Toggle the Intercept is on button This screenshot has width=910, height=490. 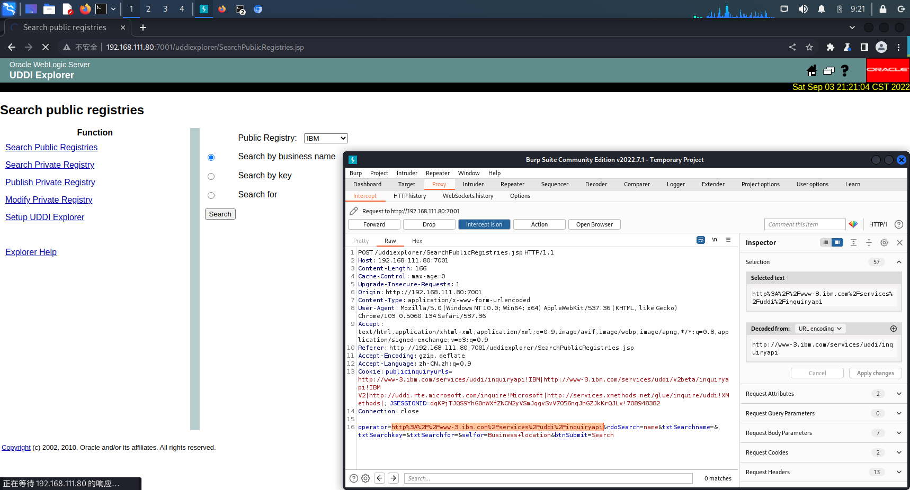point(484,224)
